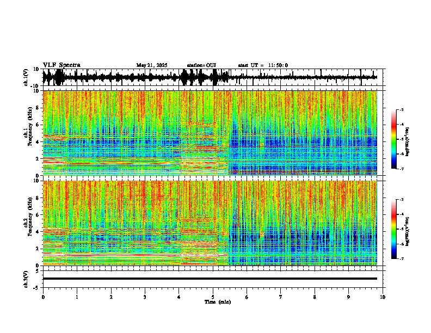The width and height of the screenshot is (431, 333).
Task: Click time axis tick label "8"
Action: (315, 297)
